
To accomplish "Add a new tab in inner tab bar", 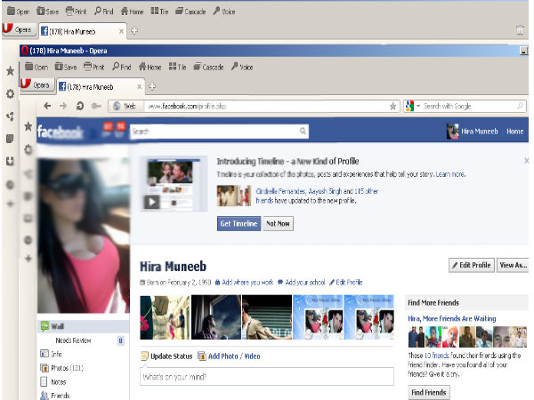I will point(152,86).
